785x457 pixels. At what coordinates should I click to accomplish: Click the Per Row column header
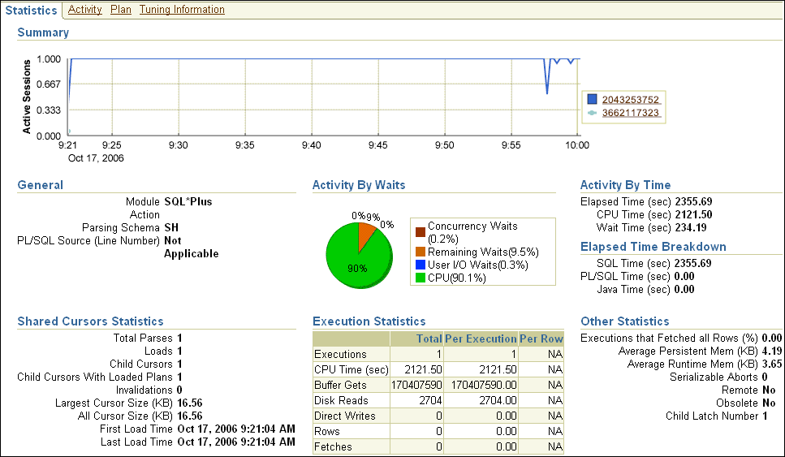click(x=541, y=338)
